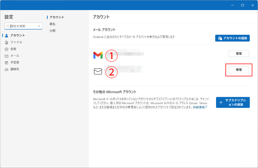Click the サブスクリプションの追加 button
The height and width of the screenshot is (168, 258).
click(233, 102)
